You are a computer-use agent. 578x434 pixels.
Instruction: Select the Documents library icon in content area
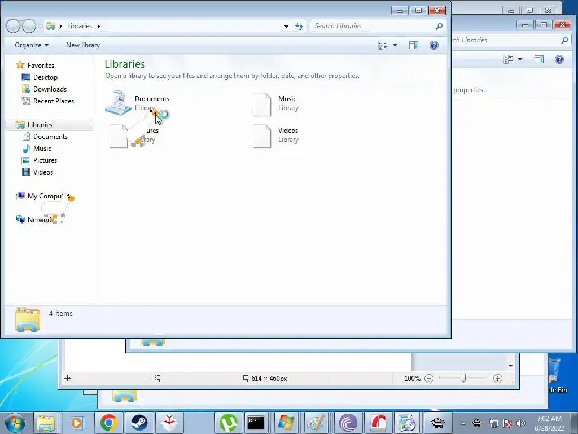(118, 103)
